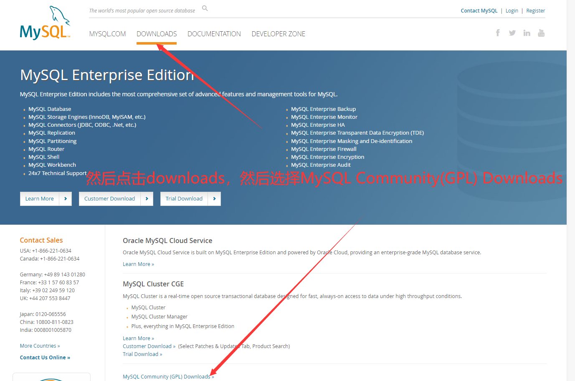Viewport: 575px width, 381px height.
Task: Open the search magnifier icon
Action: (205, 8)
